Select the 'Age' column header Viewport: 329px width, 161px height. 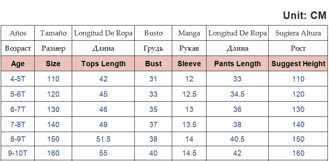[x=18, y=64]
